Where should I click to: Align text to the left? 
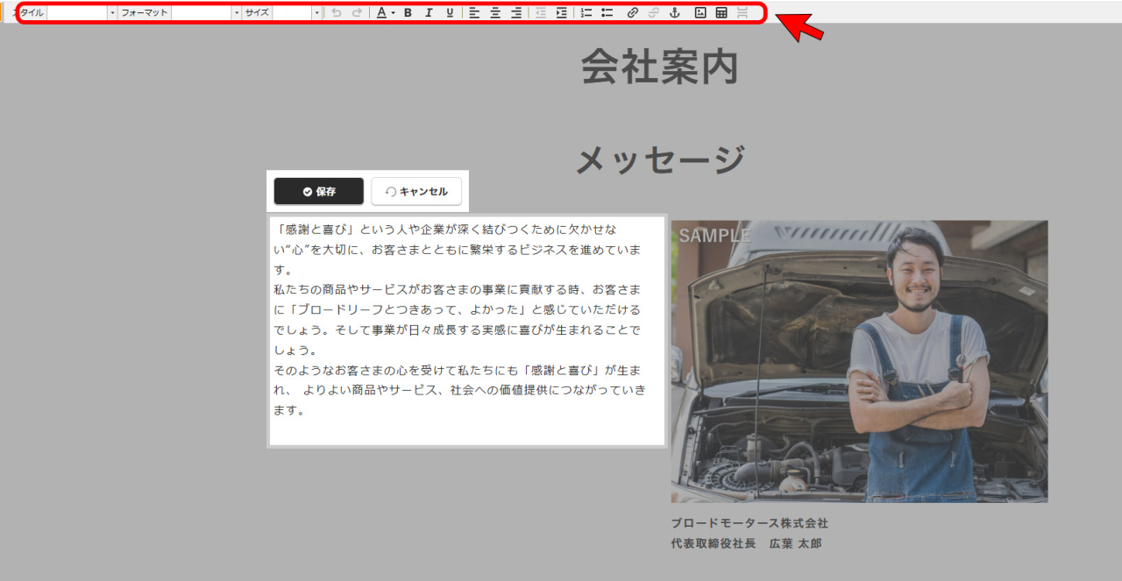(x=474, y=13)
